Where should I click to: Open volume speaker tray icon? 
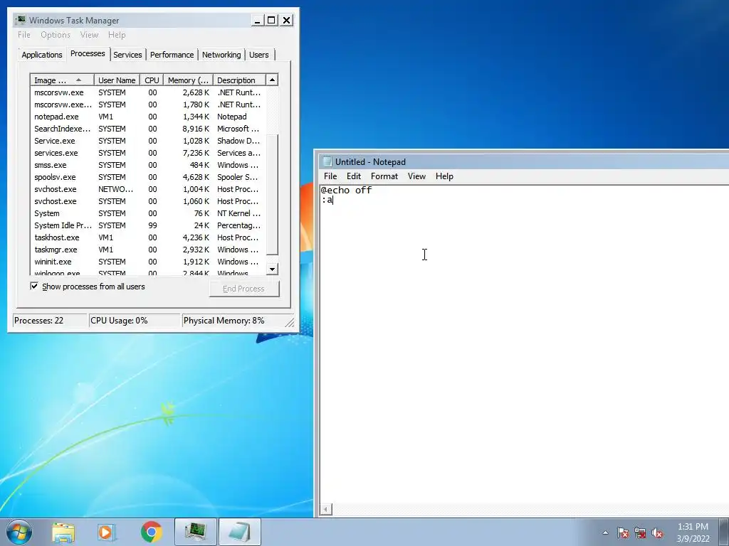pyautogui.click(x=657, y=533)
